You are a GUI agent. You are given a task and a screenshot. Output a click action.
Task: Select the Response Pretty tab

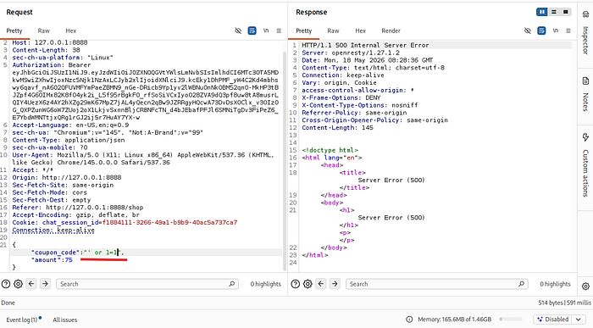coord(303,31)
